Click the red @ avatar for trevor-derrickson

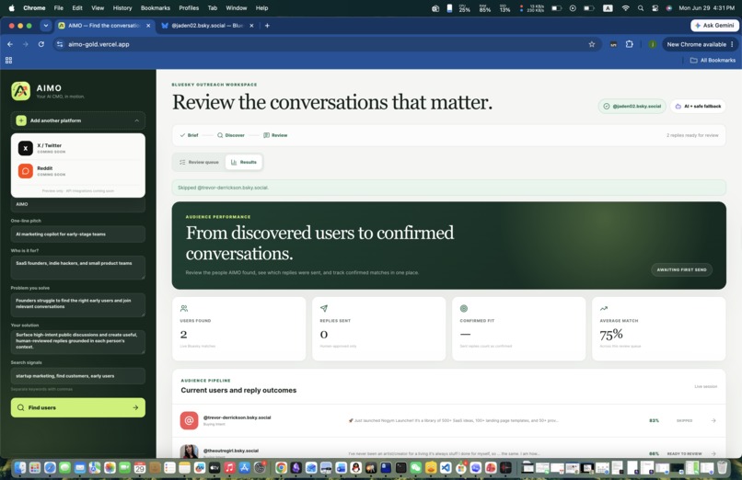[189, 420]
